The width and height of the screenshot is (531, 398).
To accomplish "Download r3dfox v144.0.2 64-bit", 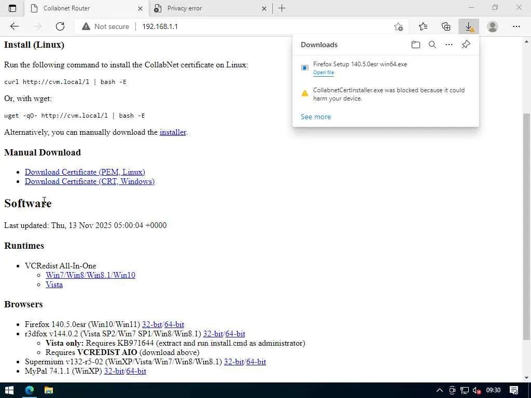I will [235, 334].
